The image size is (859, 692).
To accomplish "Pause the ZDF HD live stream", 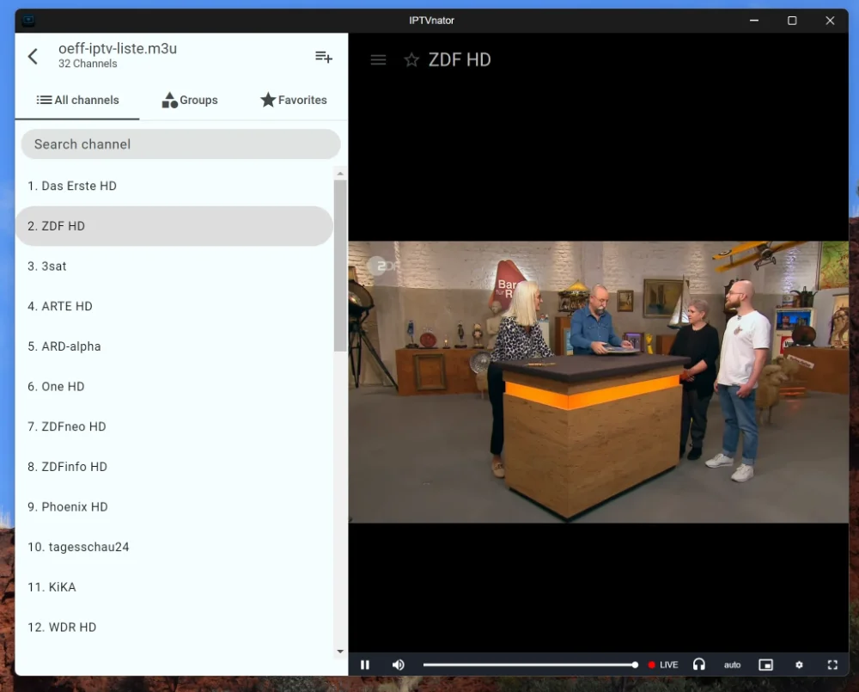I will [x=365, y=664].
